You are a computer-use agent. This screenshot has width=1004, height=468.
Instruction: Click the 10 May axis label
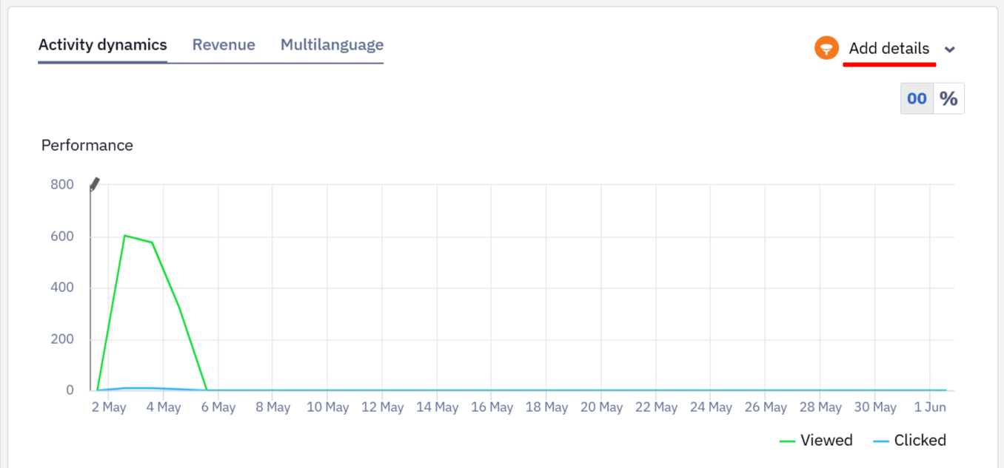pyautogui.click(x=327, y=407)
